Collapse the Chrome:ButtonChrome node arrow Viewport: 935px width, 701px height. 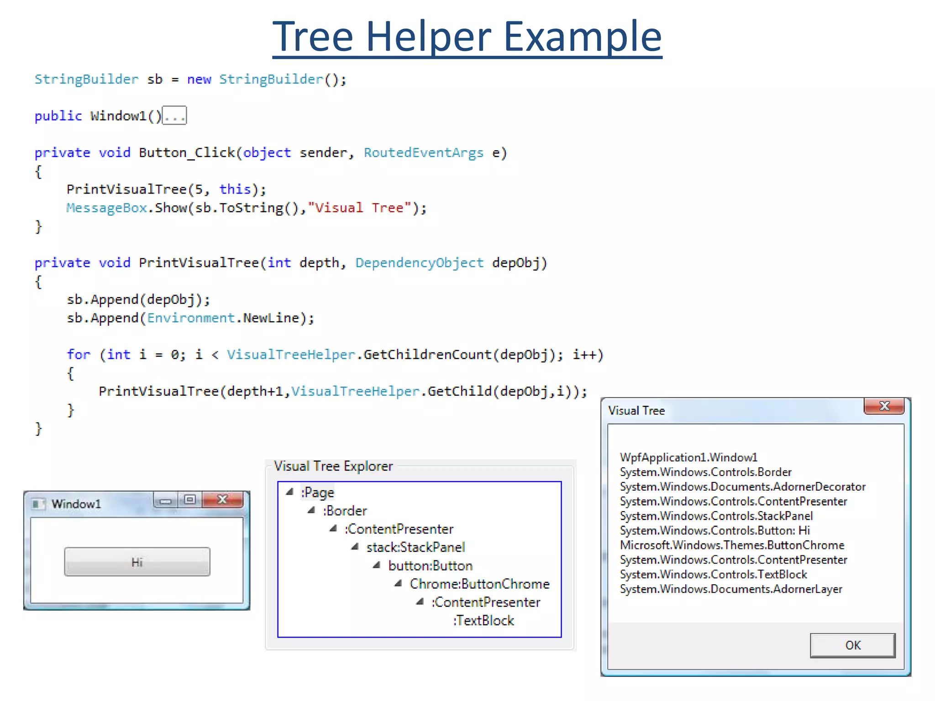398,583
